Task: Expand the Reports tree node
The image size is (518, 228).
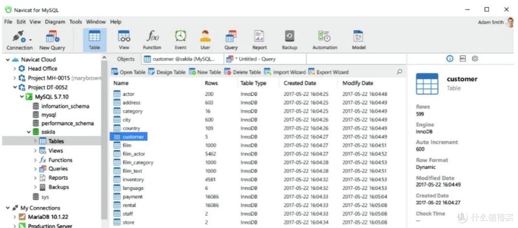Action: click(x=35, y=178)
